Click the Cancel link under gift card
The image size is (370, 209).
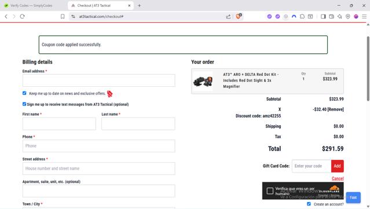click(x=338, y=178)
